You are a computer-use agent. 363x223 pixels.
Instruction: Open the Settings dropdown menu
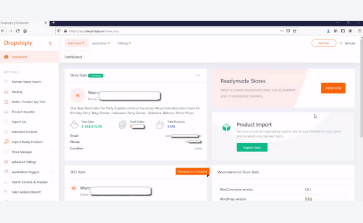pos(125,43)
